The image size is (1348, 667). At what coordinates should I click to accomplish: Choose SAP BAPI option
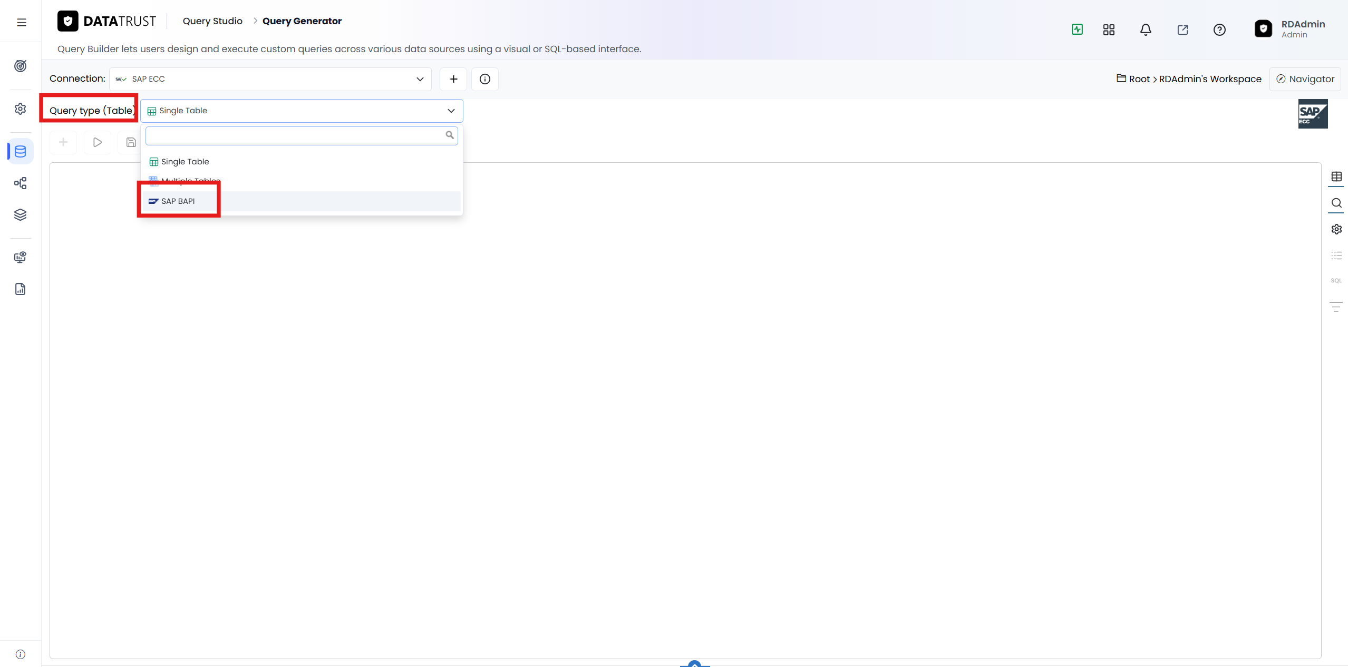click(x=302, y=201)
